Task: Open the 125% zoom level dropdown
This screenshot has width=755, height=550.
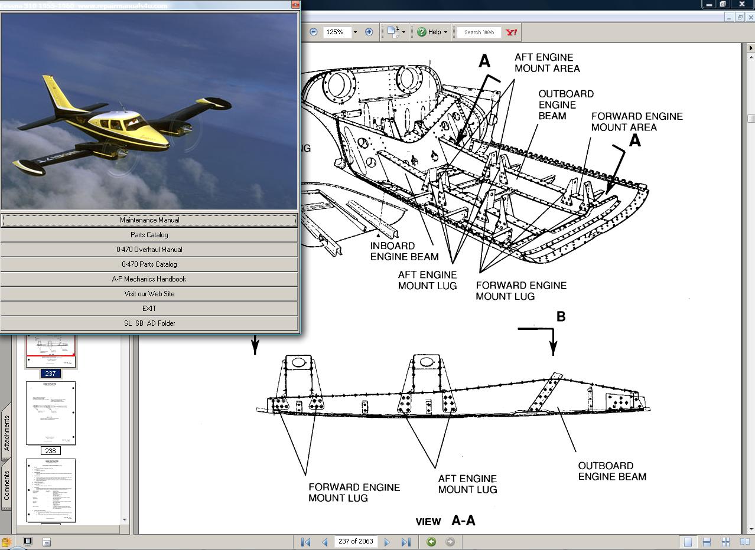Action: point(355,32)
